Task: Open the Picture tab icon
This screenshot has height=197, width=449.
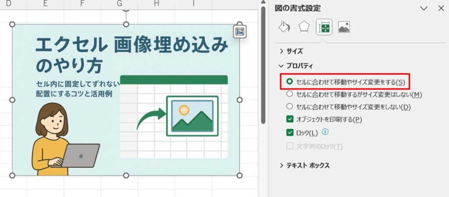Action: tap(344, 27)
